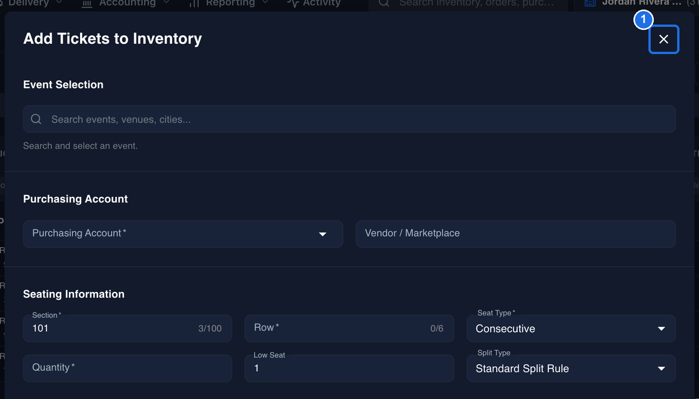Click the Search events, venues, cities field

(349, 119)
